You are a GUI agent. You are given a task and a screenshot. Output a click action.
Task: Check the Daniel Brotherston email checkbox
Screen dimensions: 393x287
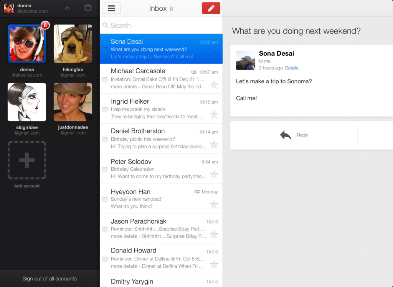point(105,139)
